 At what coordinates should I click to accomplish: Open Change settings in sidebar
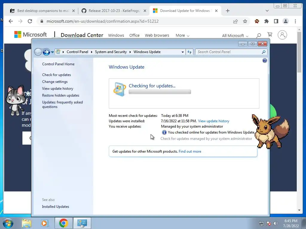(x=55, y=82)
